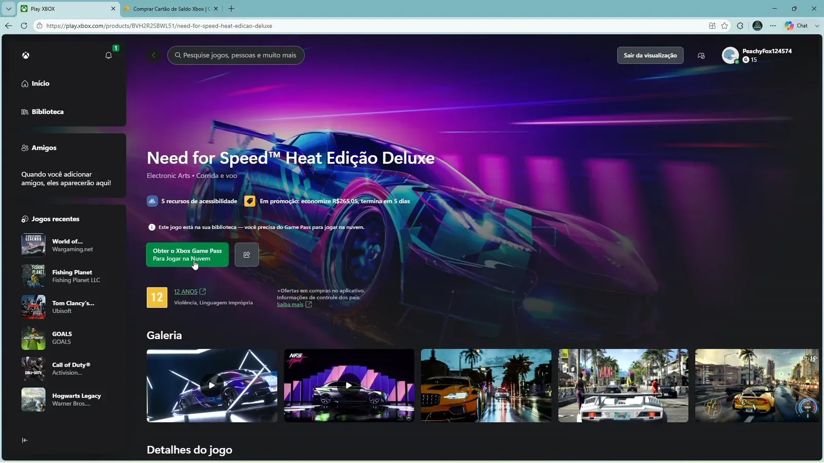Close the Comprar Cartão tab
Screen dimensions: 824x463
(x=216, y=9)
